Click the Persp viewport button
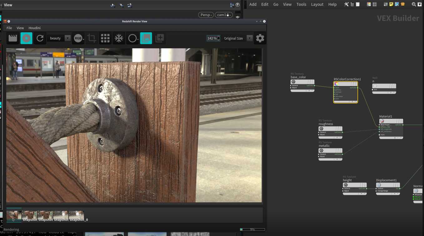 (206, 15)
